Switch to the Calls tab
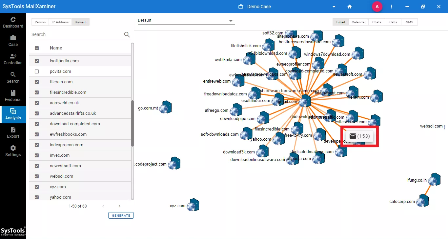Viewport: 448px width, 239px height. tap(393, 22)
